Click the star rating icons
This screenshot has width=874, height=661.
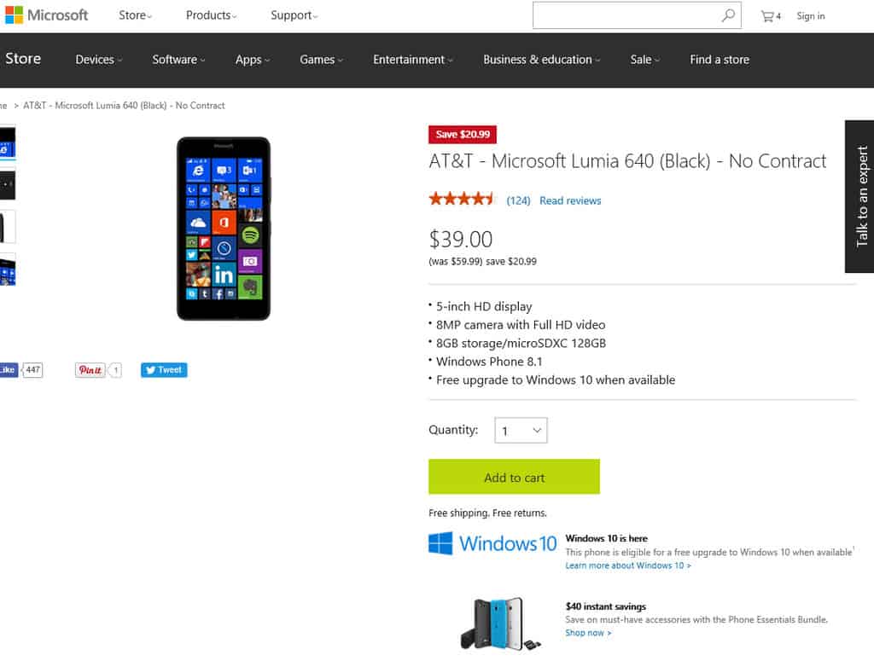coord(462,199)
